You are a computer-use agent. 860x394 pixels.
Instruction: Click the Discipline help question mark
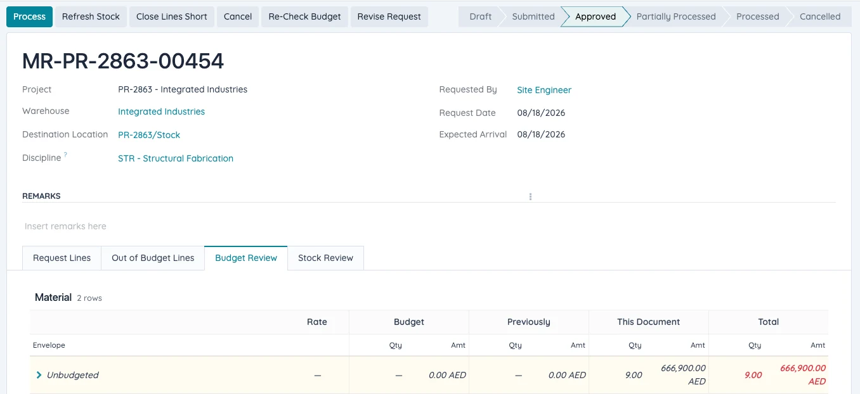coord(65,155)
